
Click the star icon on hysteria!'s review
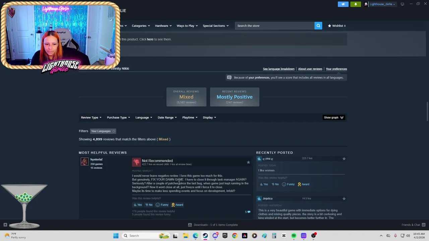tap(248, 162)
